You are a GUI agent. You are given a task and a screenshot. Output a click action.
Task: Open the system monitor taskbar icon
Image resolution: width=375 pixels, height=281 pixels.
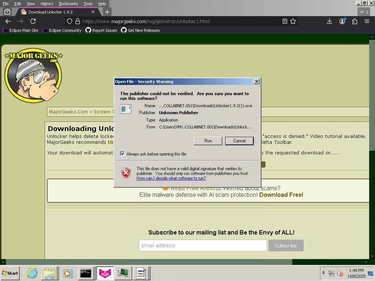point(123,273)
